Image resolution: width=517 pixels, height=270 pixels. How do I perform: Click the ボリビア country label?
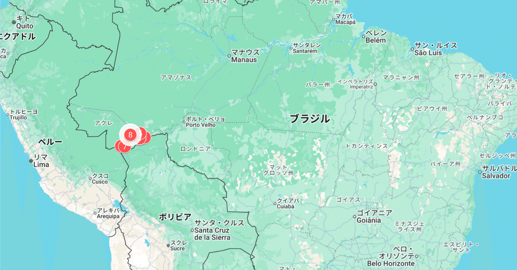(175, 217)
